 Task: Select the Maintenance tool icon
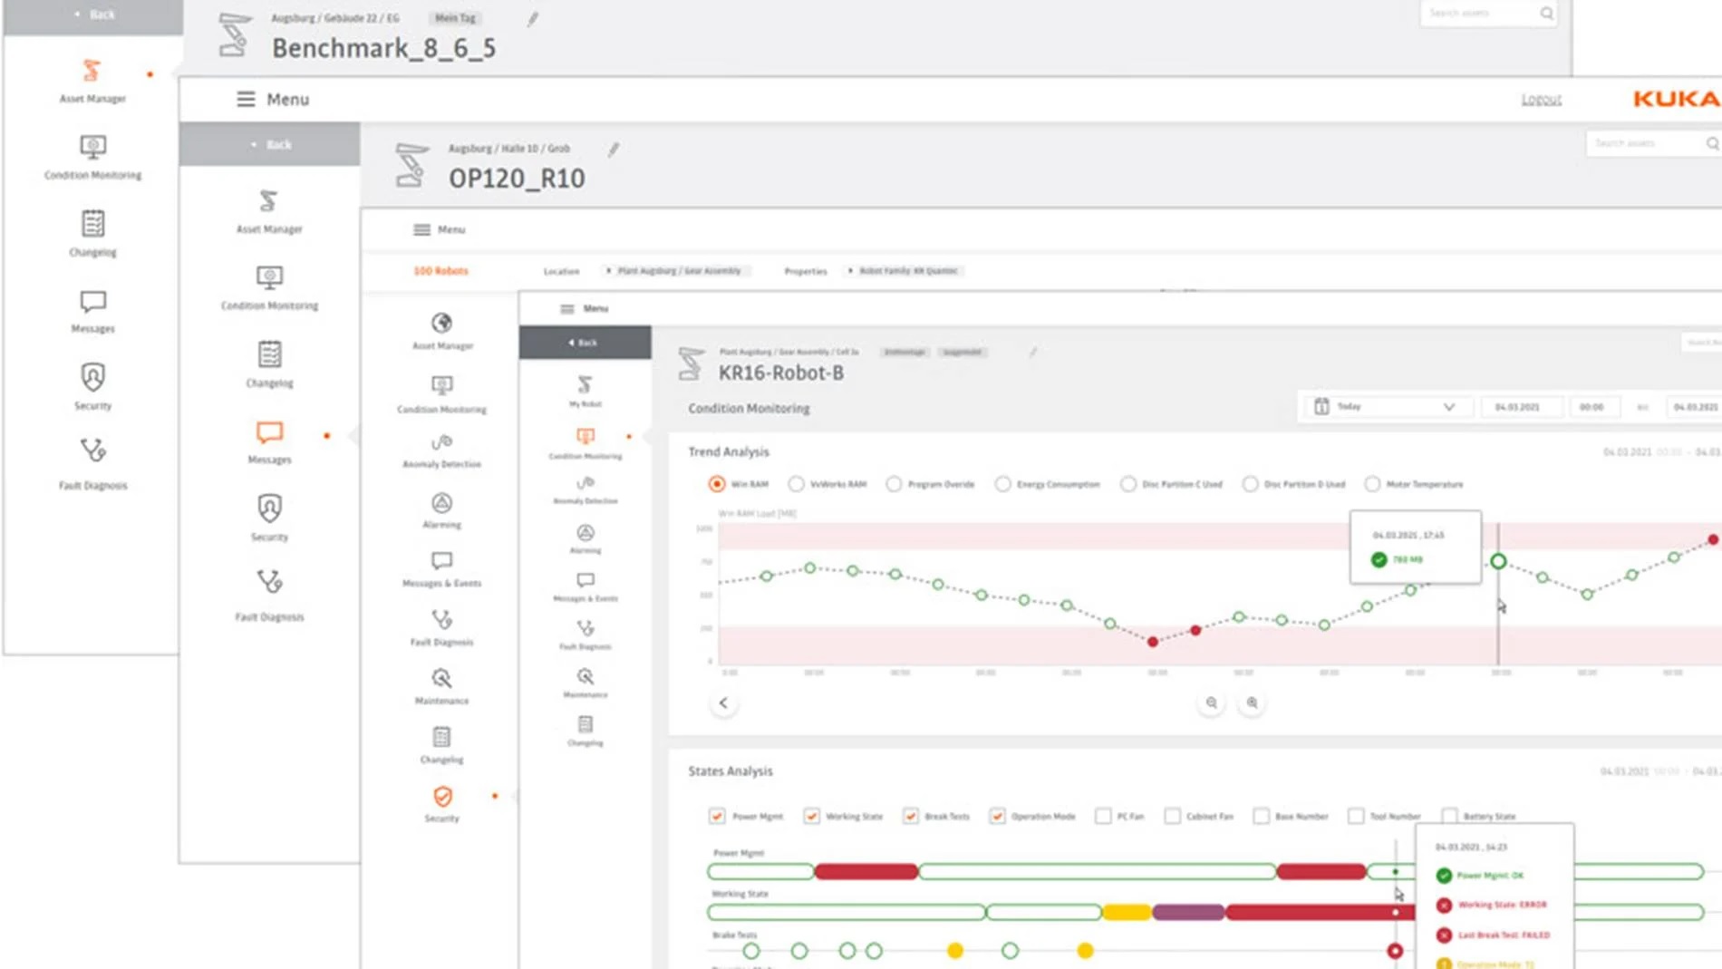click(441, 687)
